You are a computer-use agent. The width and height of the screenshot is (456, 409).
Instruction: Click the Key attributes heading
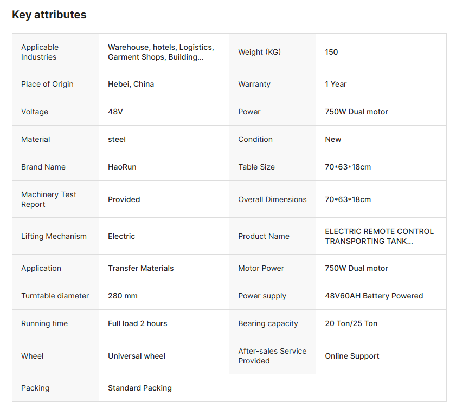tap(49, 15)
